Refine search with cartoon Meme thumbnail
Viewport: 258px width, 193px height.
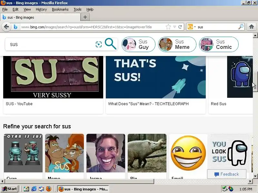point(64,153)
